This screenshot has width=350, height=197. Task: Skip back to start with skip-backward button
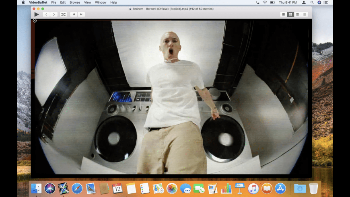(x=74, y=14)
